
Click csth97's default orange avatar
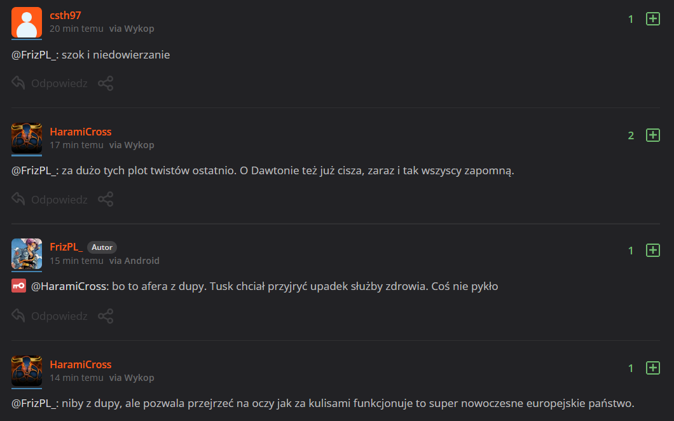(27, 23)
